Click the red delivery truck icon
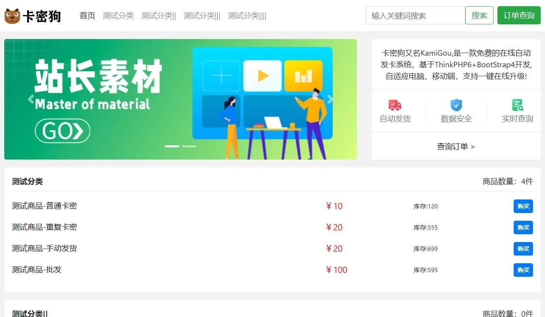This screenshot has height=317, width=545. 395,105
